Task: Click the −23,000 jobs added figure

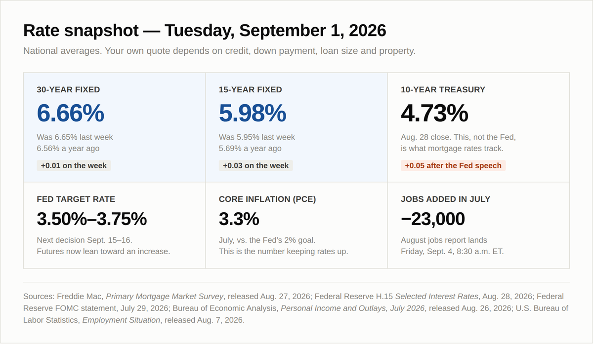Action: click(x=433, y=219)
